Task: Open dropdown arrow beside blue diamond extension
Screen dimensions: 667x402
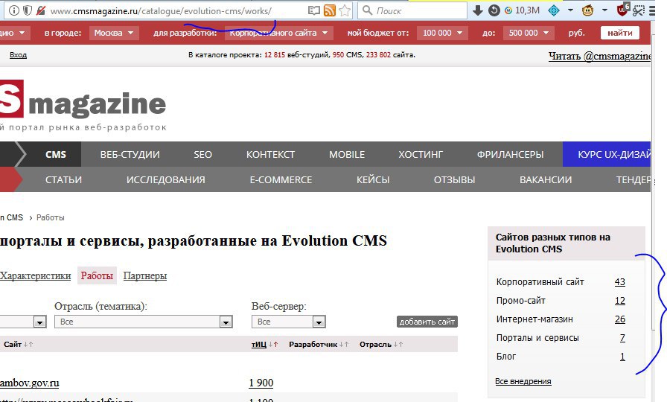Action: tap(570, 10)
